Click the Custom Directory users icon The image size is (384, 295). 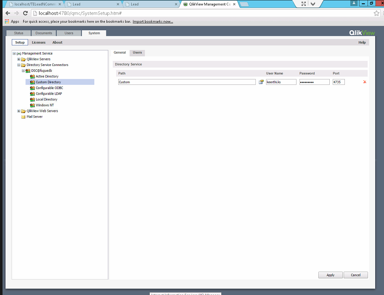point(32,82)
